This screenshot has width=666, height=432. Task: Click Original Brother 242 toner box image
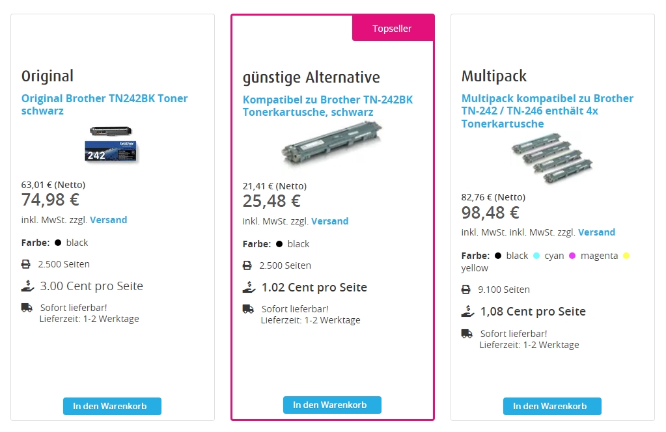[x=112, y=144]
